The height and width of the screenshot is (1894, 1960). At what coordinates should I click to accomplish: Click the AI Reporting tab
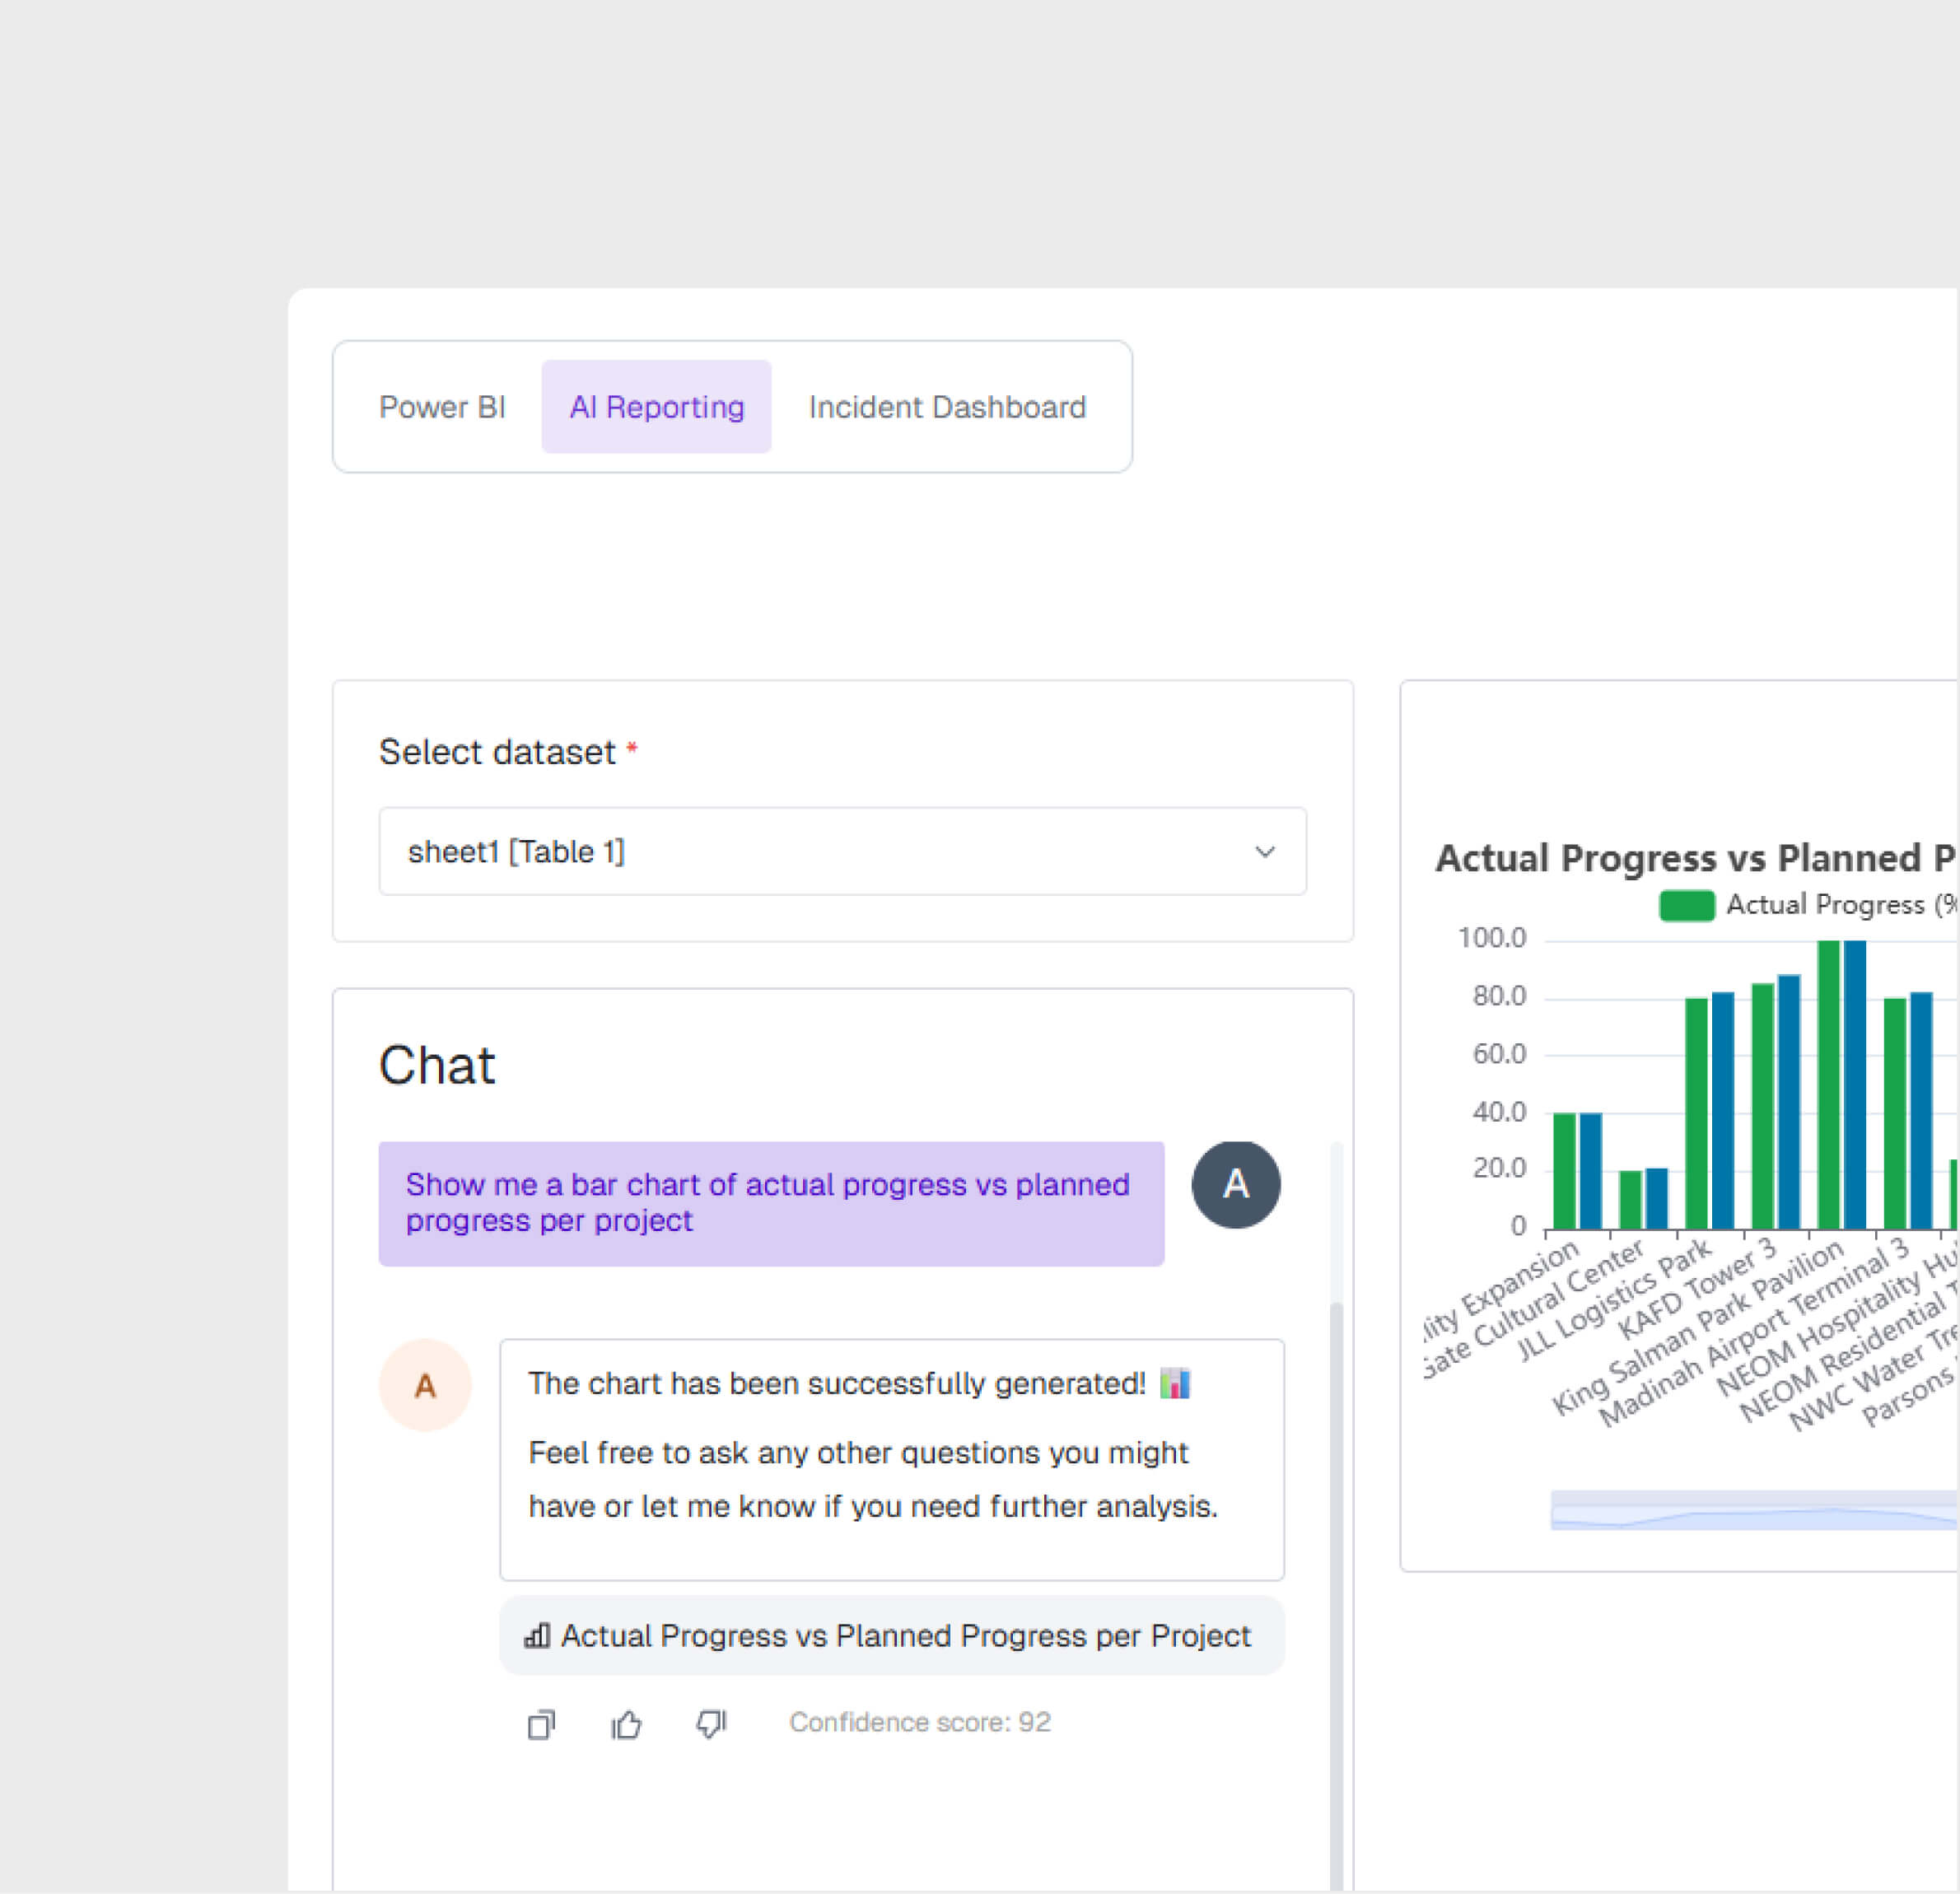coord(656,406)
